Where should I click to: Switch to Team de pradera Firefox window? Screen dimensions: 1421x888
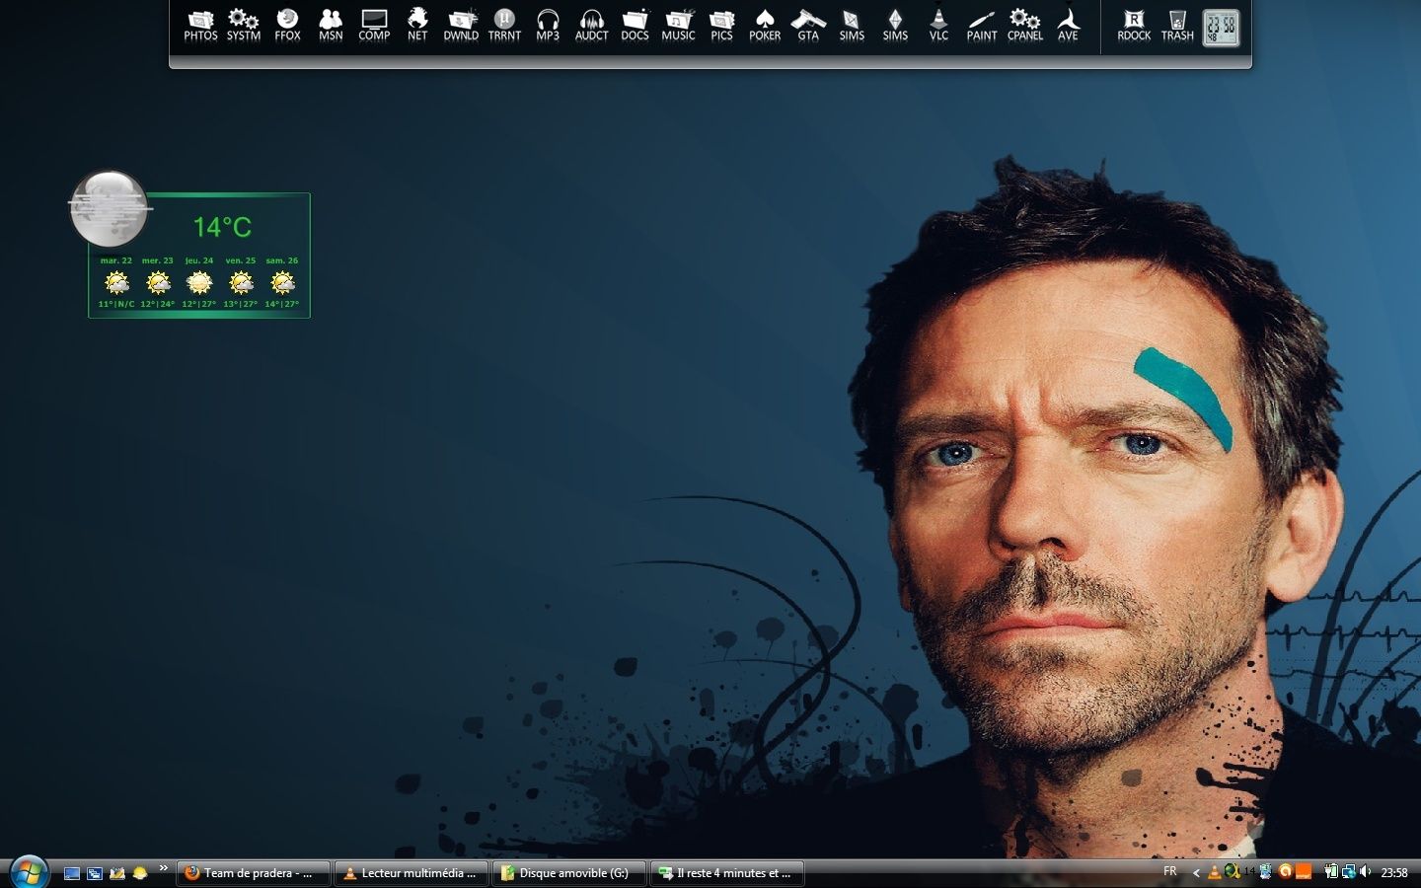tap(254, 873)
